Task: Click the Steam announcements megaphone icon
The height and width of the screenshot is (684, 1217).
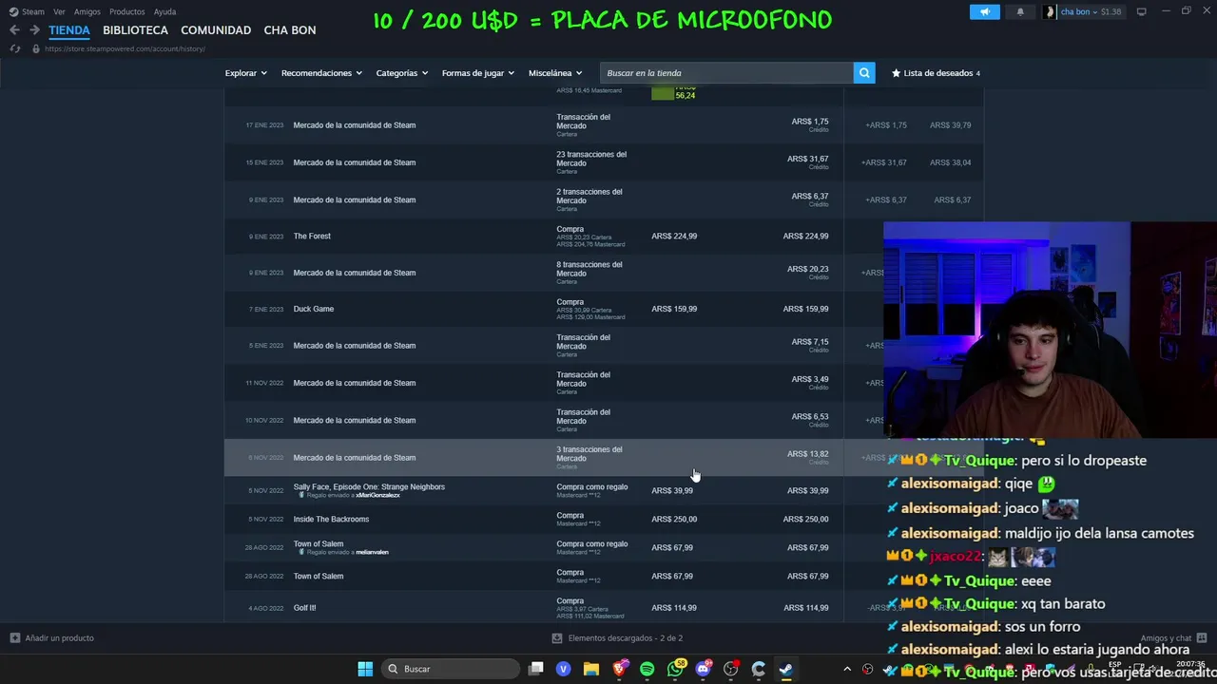Action: 985,11
